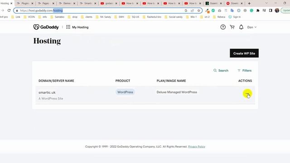Open the drop bookmarks folder

73,17
